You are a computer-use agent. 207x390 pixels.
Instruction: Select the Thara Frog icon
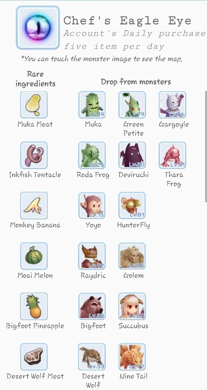click(172, 155)
